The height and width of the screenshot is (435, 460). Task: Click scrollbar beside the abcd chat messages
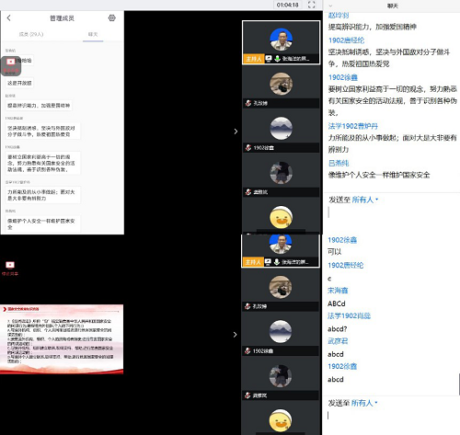click(x=459, y=384)
